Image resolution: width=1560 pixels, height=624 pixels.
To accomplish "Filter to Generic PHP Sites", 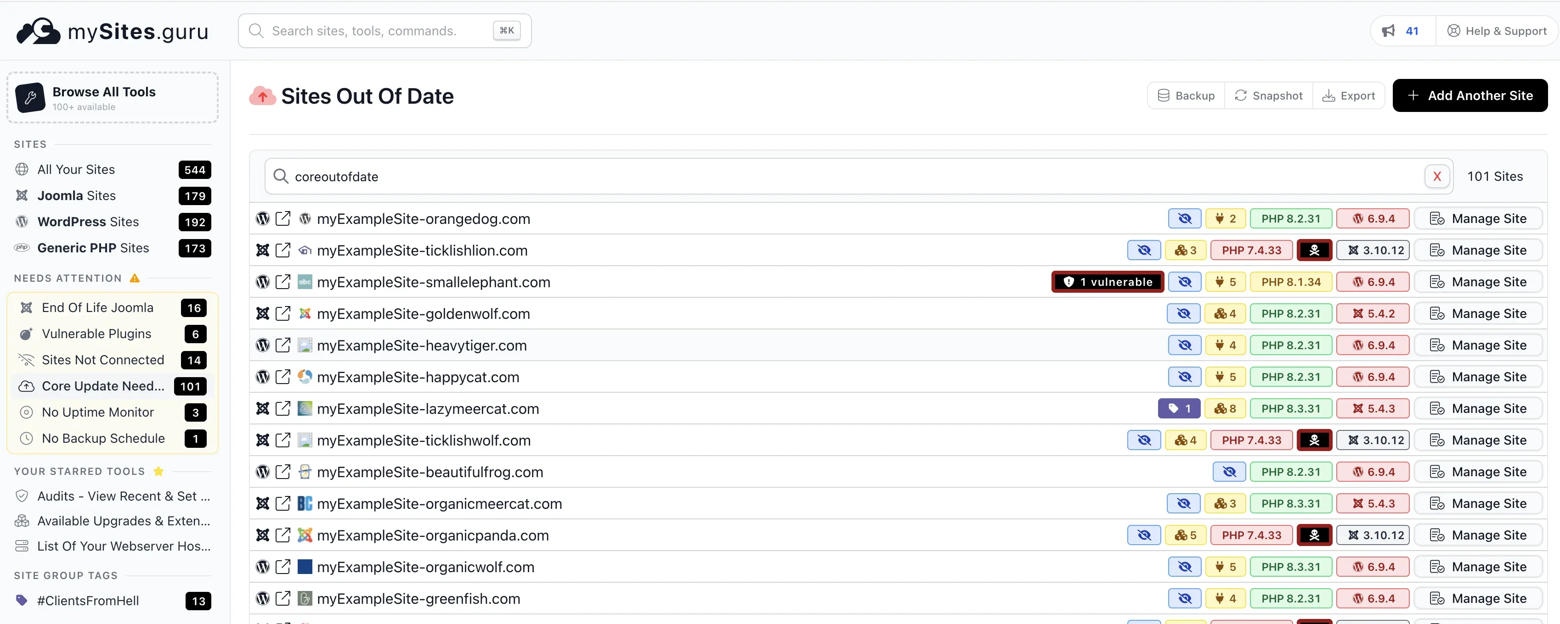I will click(x=113, y=248).
